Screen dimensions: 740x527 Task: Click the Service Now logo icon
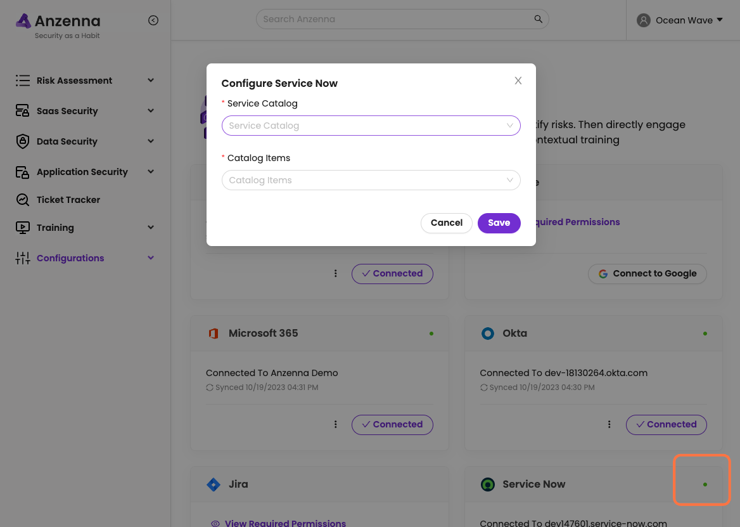[x=487, y=485]
